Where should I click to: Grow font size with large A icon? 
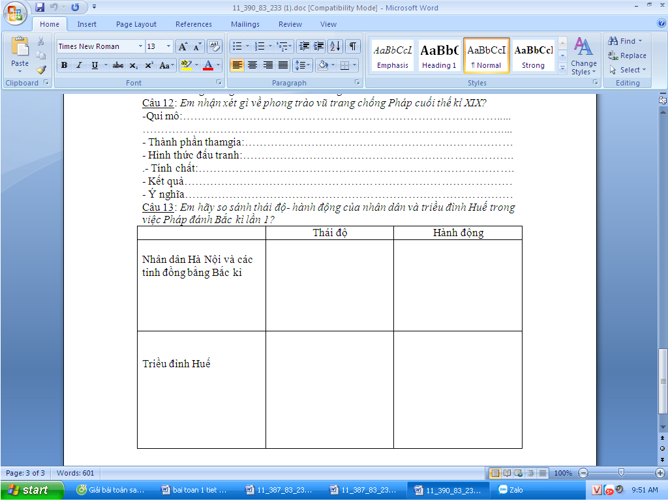tap(183, 46)
